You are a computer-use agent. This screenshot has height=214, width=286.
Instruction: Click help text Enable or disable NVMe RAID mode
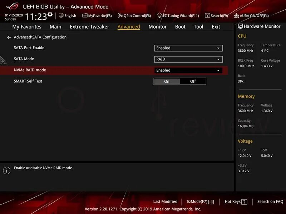click(43, 168)
